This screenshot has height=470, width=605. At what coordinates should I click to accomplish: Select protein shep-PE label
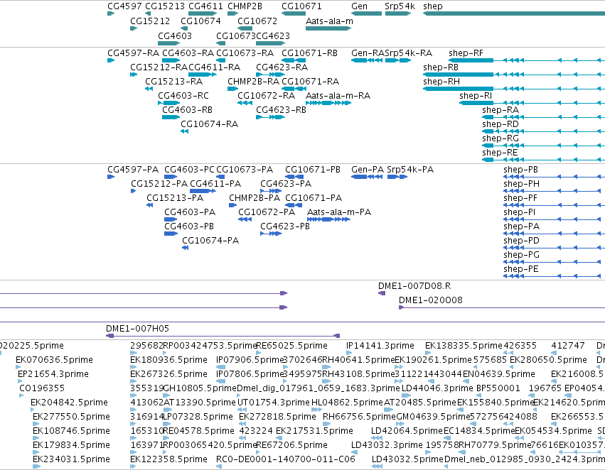(x=520, y=269)
